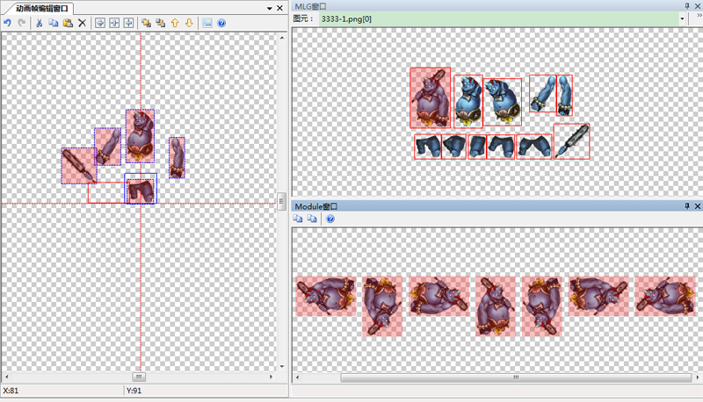Viewport: 703px width, 402px height.
Task: Delete selection with black X icon
Action: (x=82, y=23)
